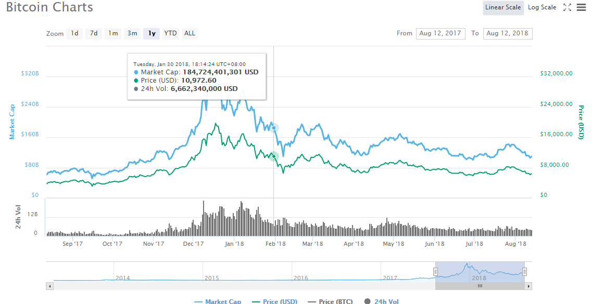Click the $320B axis label
Image resolution: width=592 pixels, height=304 pixels.
tap(30, 73)
